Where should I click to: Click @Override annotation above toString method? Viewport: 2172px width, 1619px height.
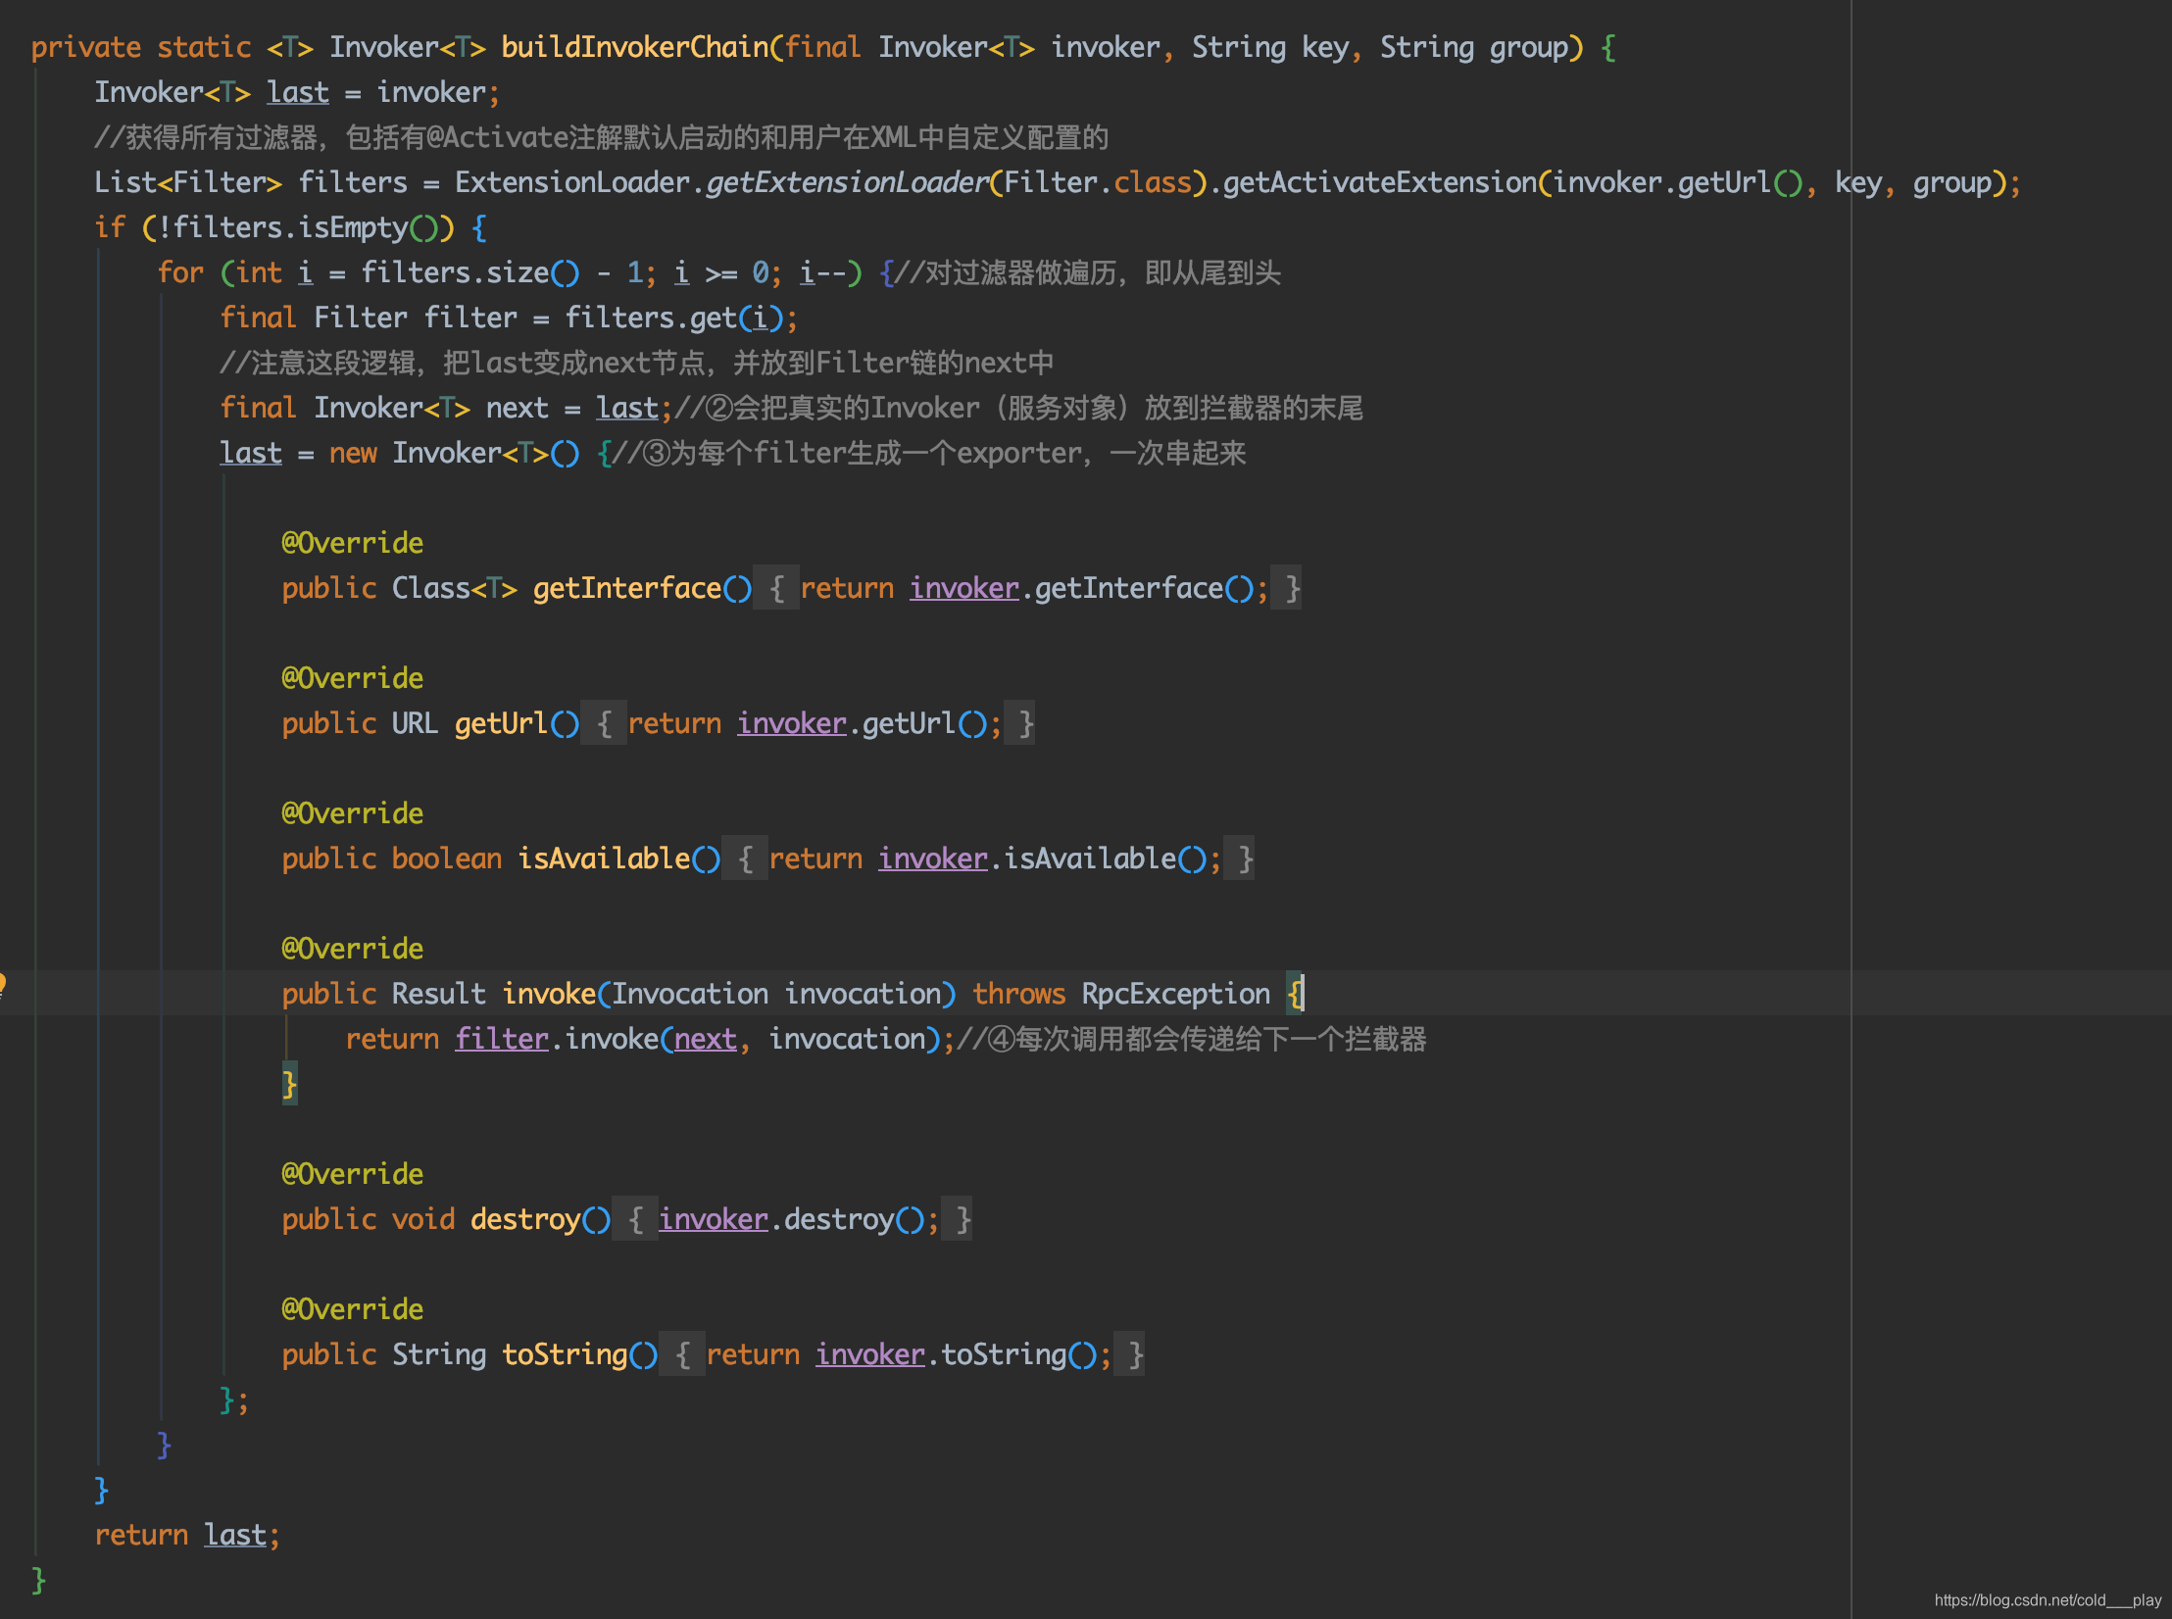[353, 1309]
